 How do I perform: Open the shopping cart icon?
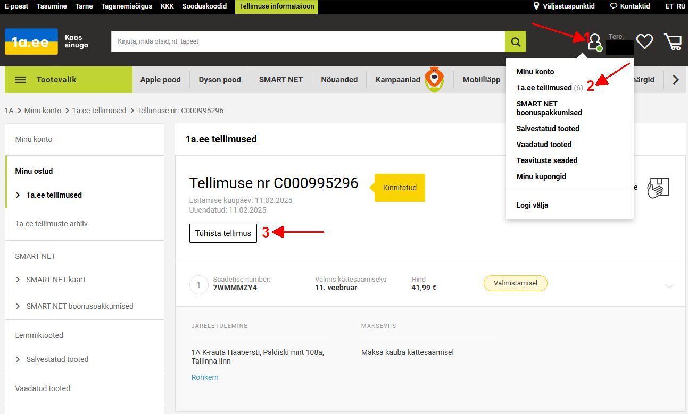pos(673,41)
